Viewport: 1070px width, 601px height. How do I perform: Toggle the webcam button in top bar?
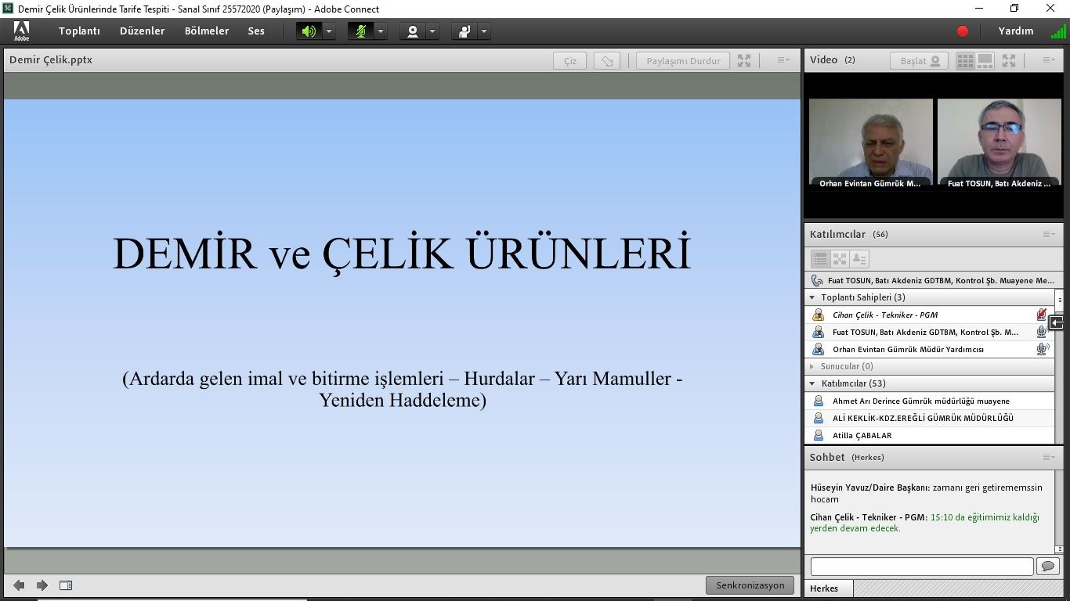pos(412,31)
